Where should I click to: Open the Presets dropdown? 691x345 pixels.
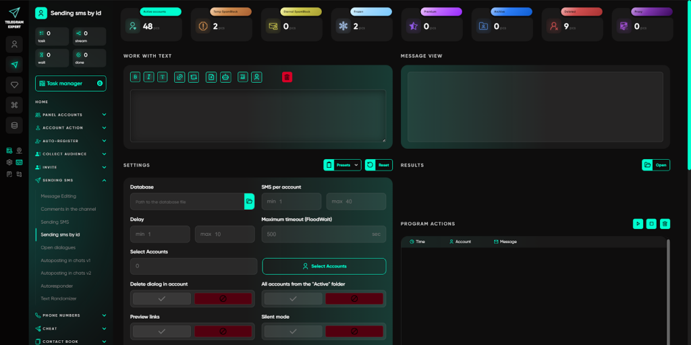(x=343, y=165)
